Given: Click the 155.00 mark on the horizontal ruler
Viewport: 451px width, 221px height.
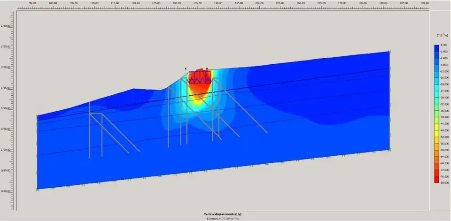Looking at the screenshot, I should (x=280, y=3).
